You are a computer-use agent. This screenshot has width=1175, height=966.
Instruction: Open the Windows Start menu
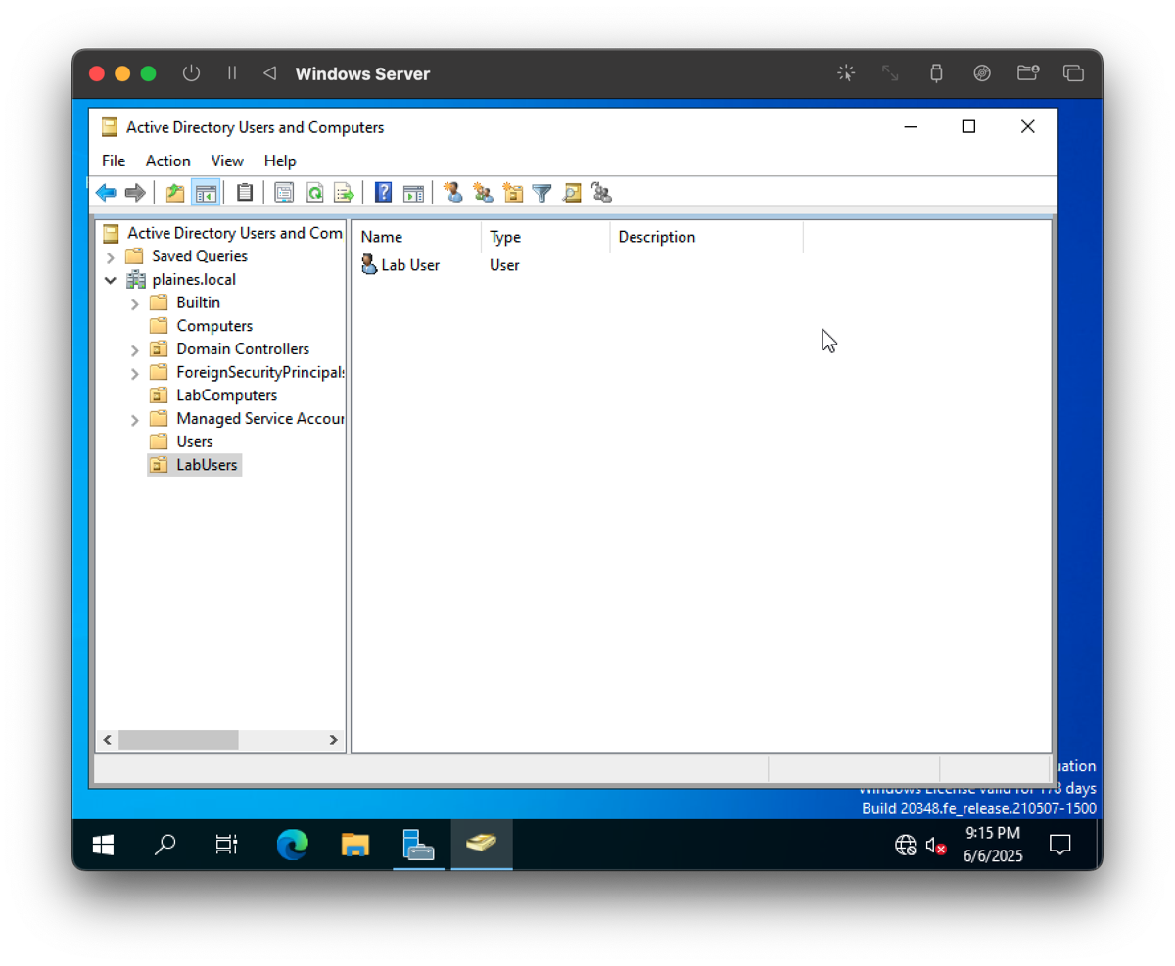pyautogui.click(x=102, y=845)
